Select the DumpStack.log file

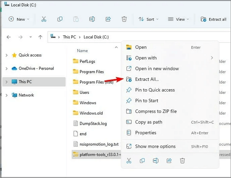[93, 123]
